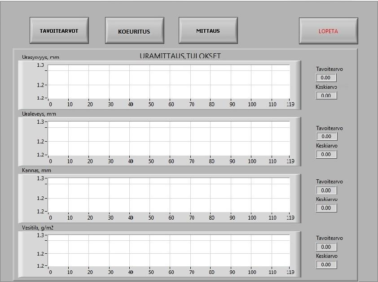
Task: Select the Urasyvyys Tavoitearvo value field
Action: (326, 78)
